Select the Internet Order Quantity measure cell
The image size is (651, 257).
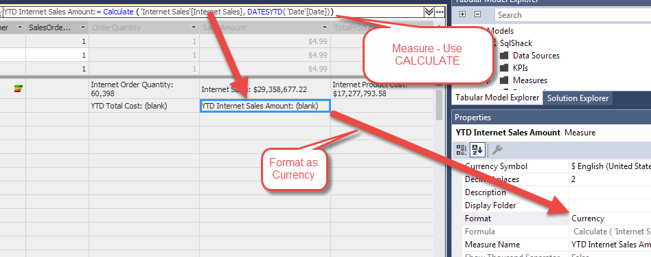point(144,89)
